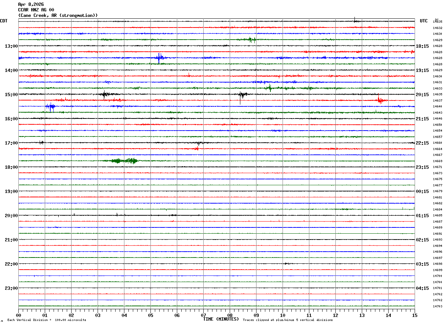The width and height of the screenshot is (444, 325).
Task: Click the blue burst near minute 1
Action: click(x=50, y=106)
